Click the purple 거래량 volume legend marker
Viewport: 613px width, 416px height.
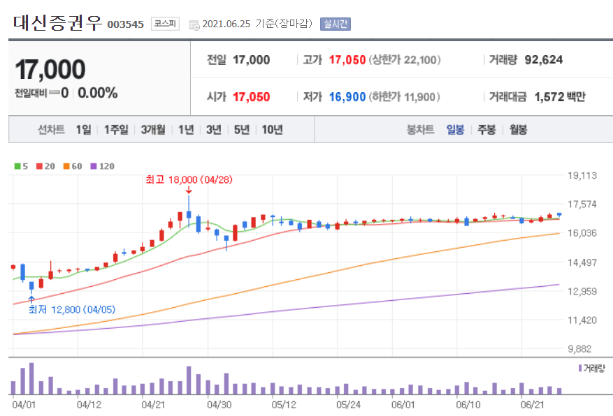pos(580,368)
